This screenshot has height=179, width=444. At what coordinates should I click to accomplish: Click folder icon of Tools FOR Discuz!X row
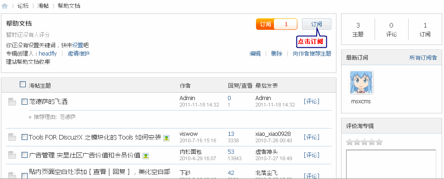coord(12,137)
